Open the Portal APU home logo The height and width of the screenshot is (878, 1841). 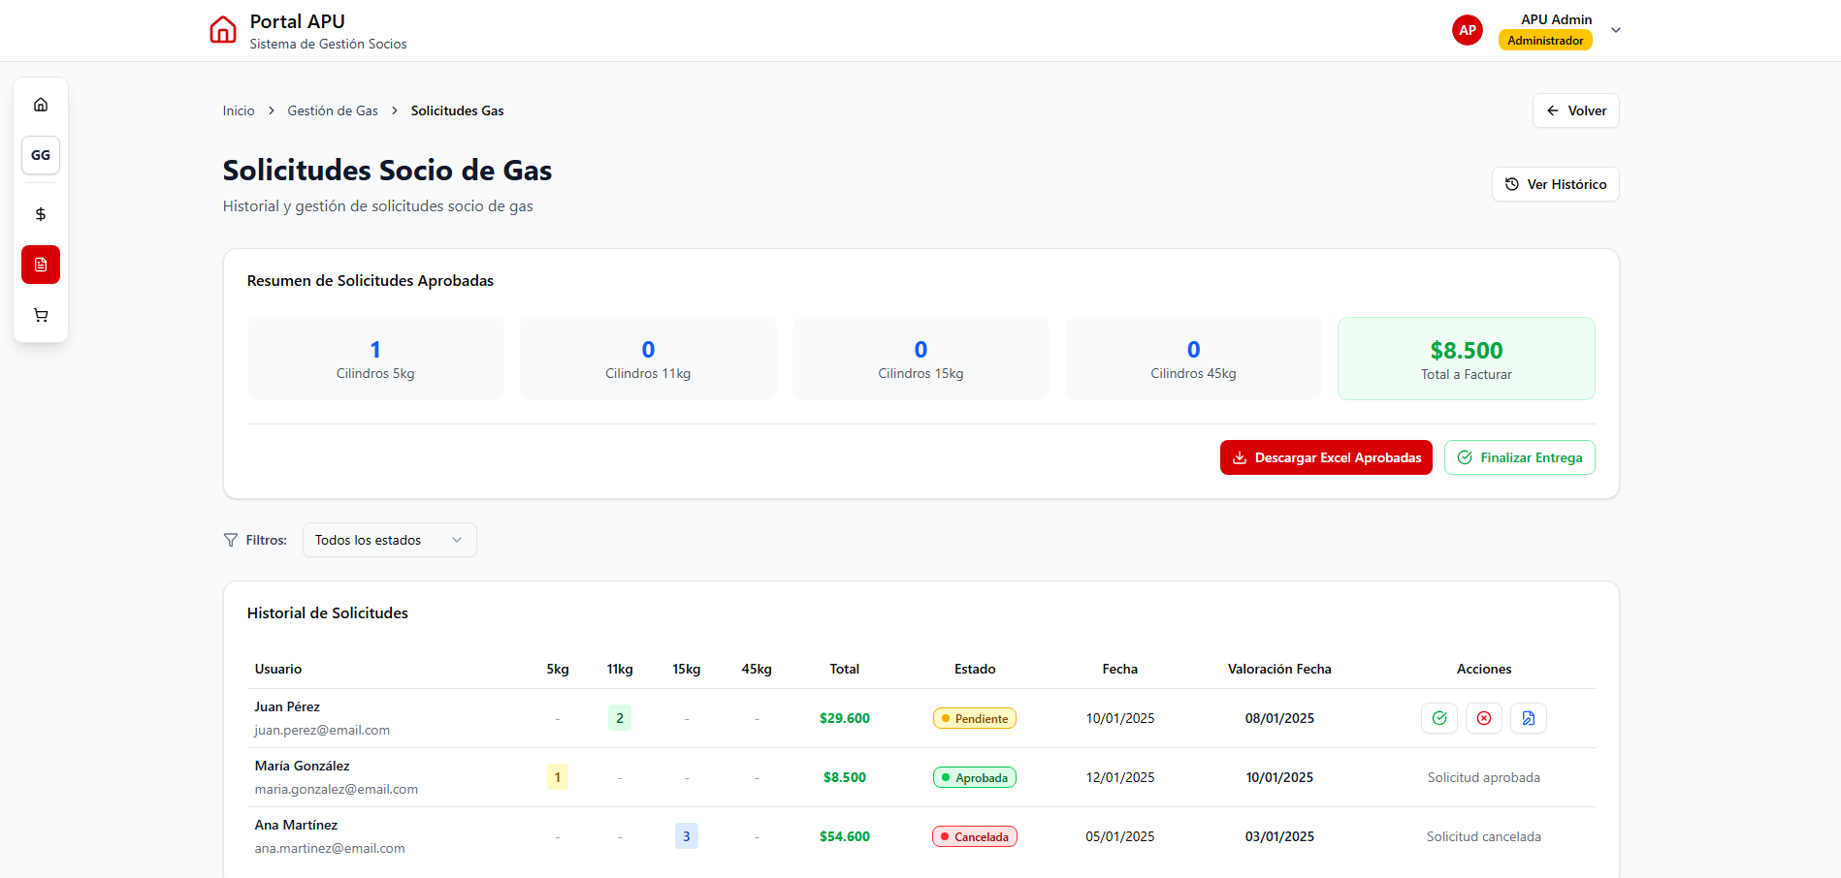(x=222, y=29)
